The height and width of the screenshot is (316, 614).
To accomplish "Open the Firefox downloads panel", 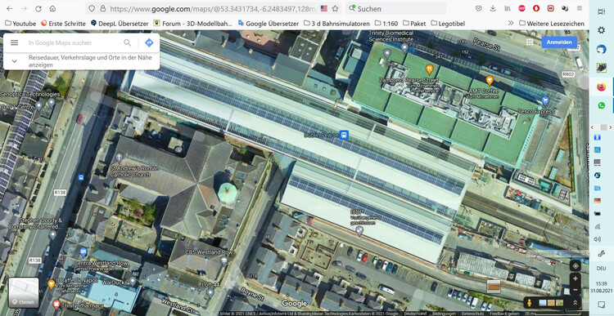I will [493, 8].
